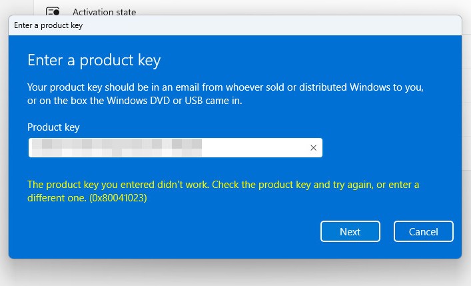Click the dimmed settings area below dialog

click(x=236, y=273)
